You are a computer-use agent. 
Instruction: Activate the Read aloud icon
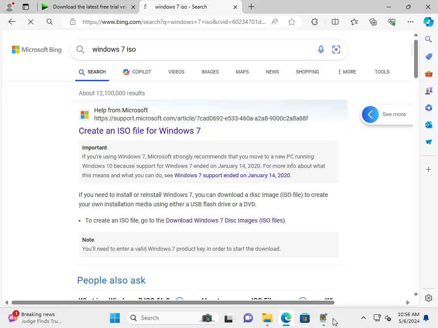point(275,22)
